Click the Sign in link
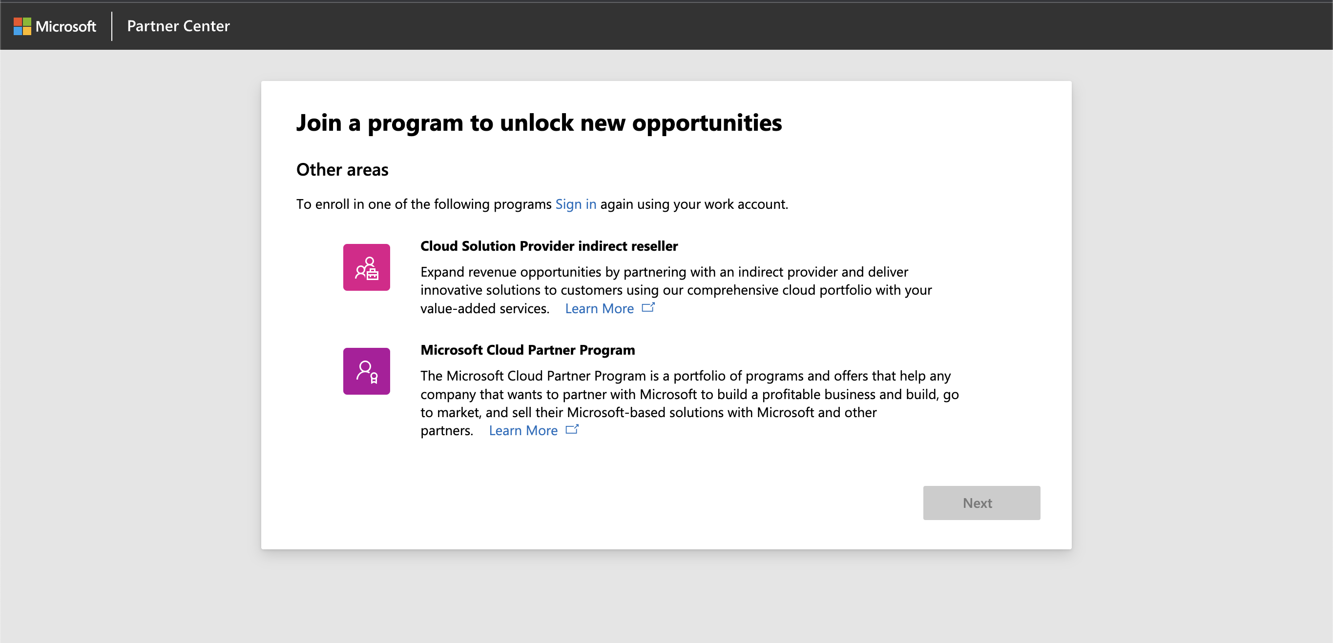Viewport: 1333px width, 643px height. click(x=575, y=204)
